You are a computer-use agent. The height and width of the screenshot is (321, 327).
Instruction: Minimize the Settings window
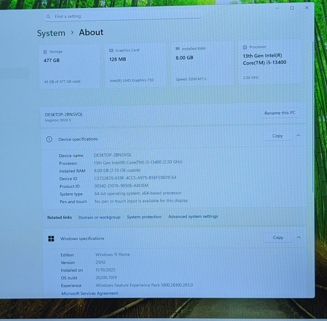click(277, 8)
